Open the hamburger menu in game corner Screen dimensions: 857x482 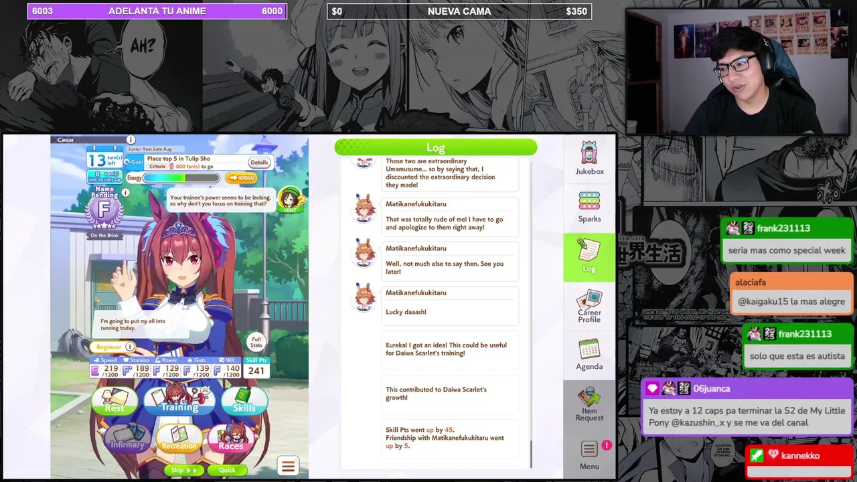pos(288,467)
